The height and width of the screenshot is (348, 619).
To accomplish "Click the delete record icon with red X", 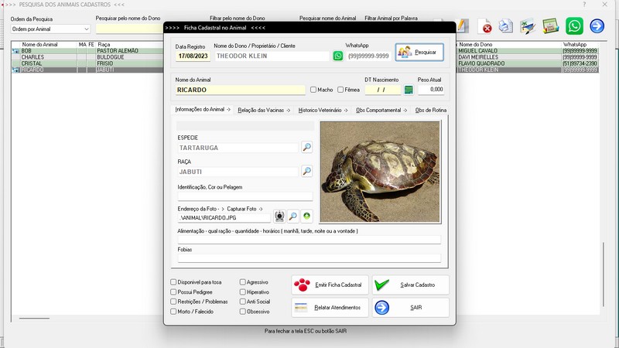I will tap(486, 26).
